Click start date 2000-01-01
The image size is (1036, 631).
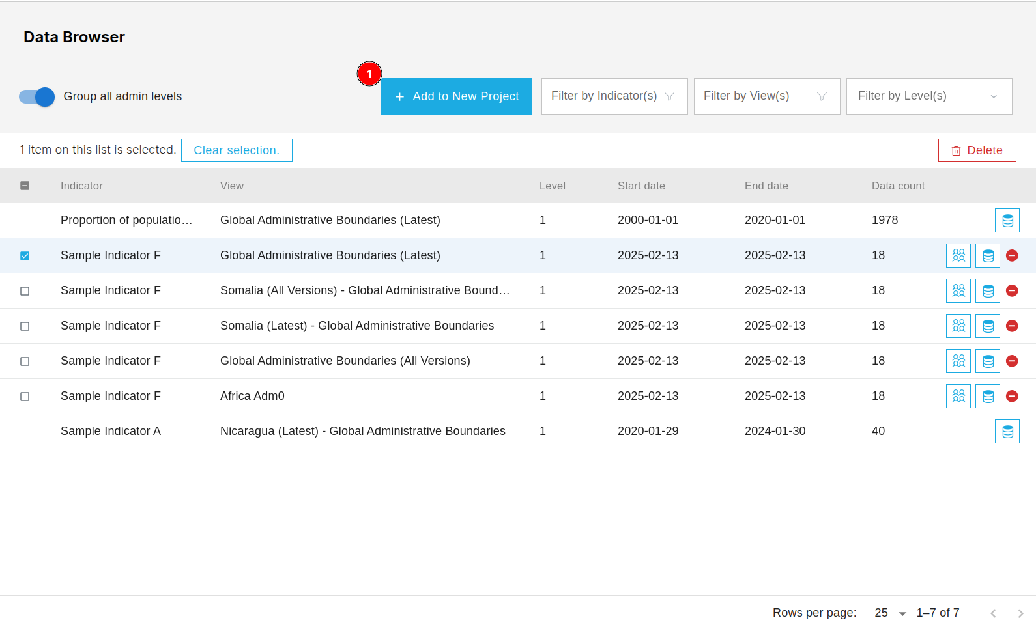pyautogui.click(x=648, y=220)
